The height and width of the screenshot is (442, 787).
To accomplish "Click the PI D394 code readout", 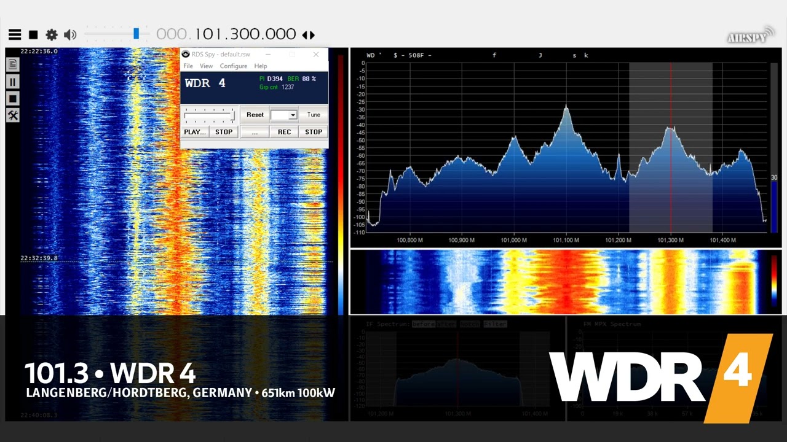I will click(x=271, y=79).
